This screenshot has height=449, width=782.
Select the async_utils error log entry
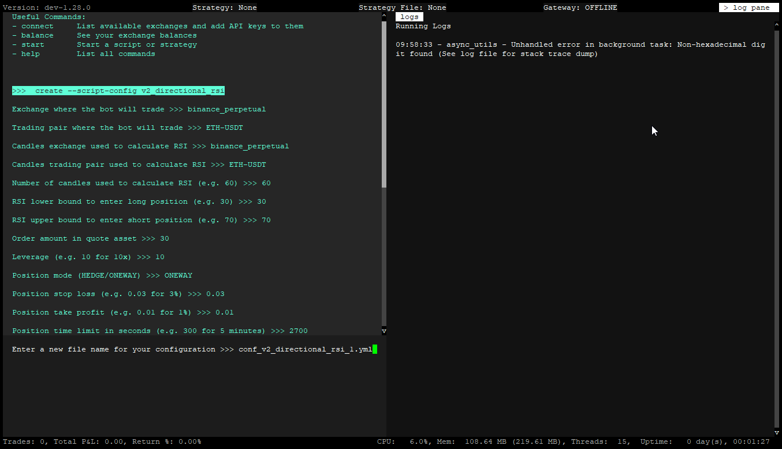click(x=580, y=49)
